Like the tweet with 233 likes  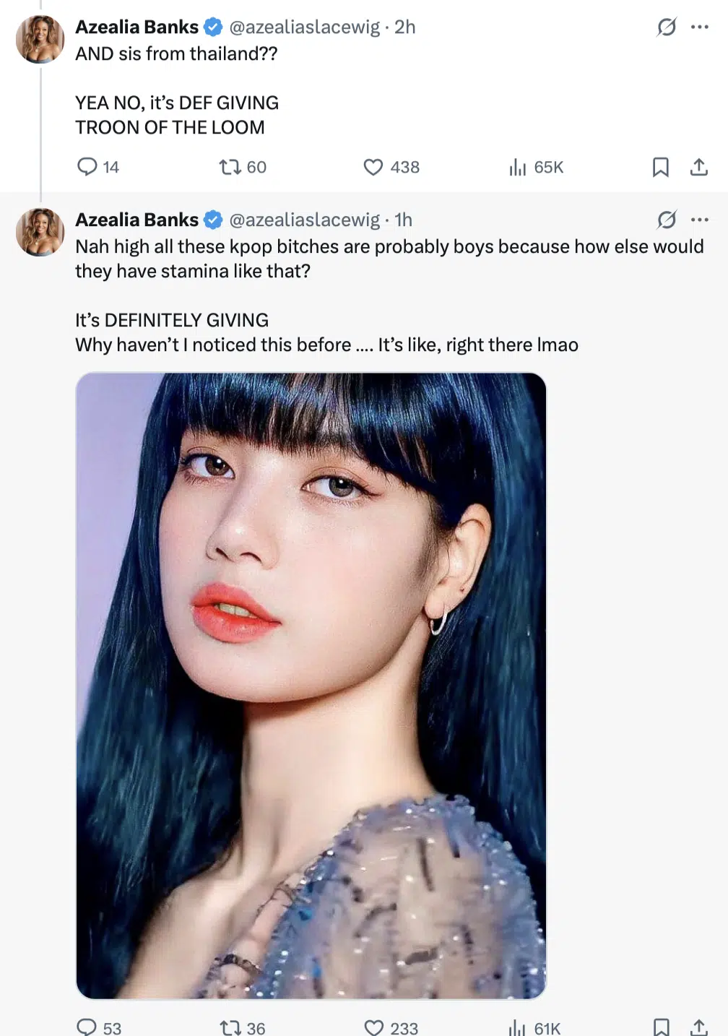373,1027
